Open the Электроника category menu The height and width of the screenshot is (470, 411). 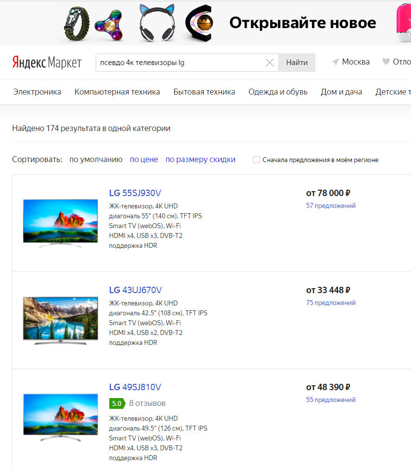(x=37, y=92)
